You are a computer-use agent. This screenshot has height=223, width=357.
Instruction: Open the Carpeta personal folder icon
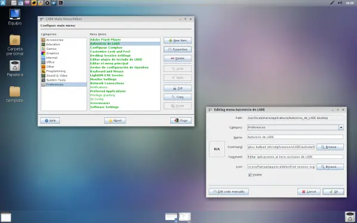click(x=15, y=45)
